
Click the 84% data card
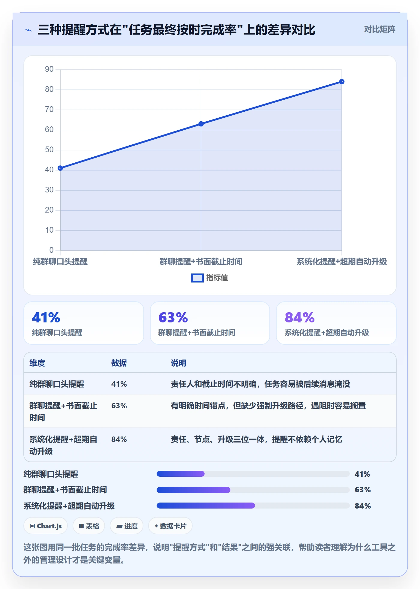(336, 323)
